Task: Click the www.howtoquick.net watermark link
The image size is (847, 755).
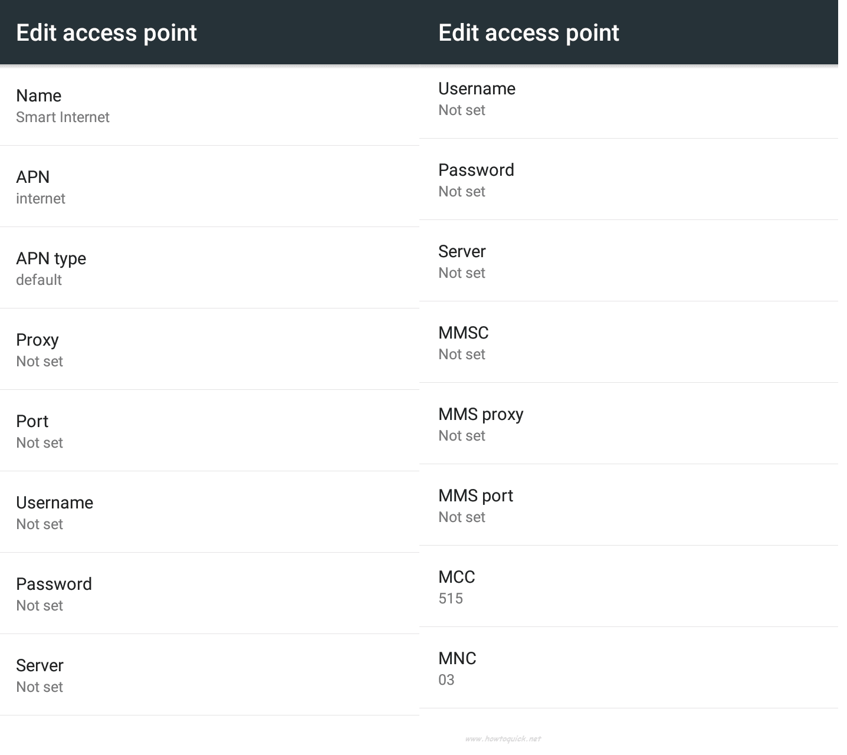Action: click(503, 738)
